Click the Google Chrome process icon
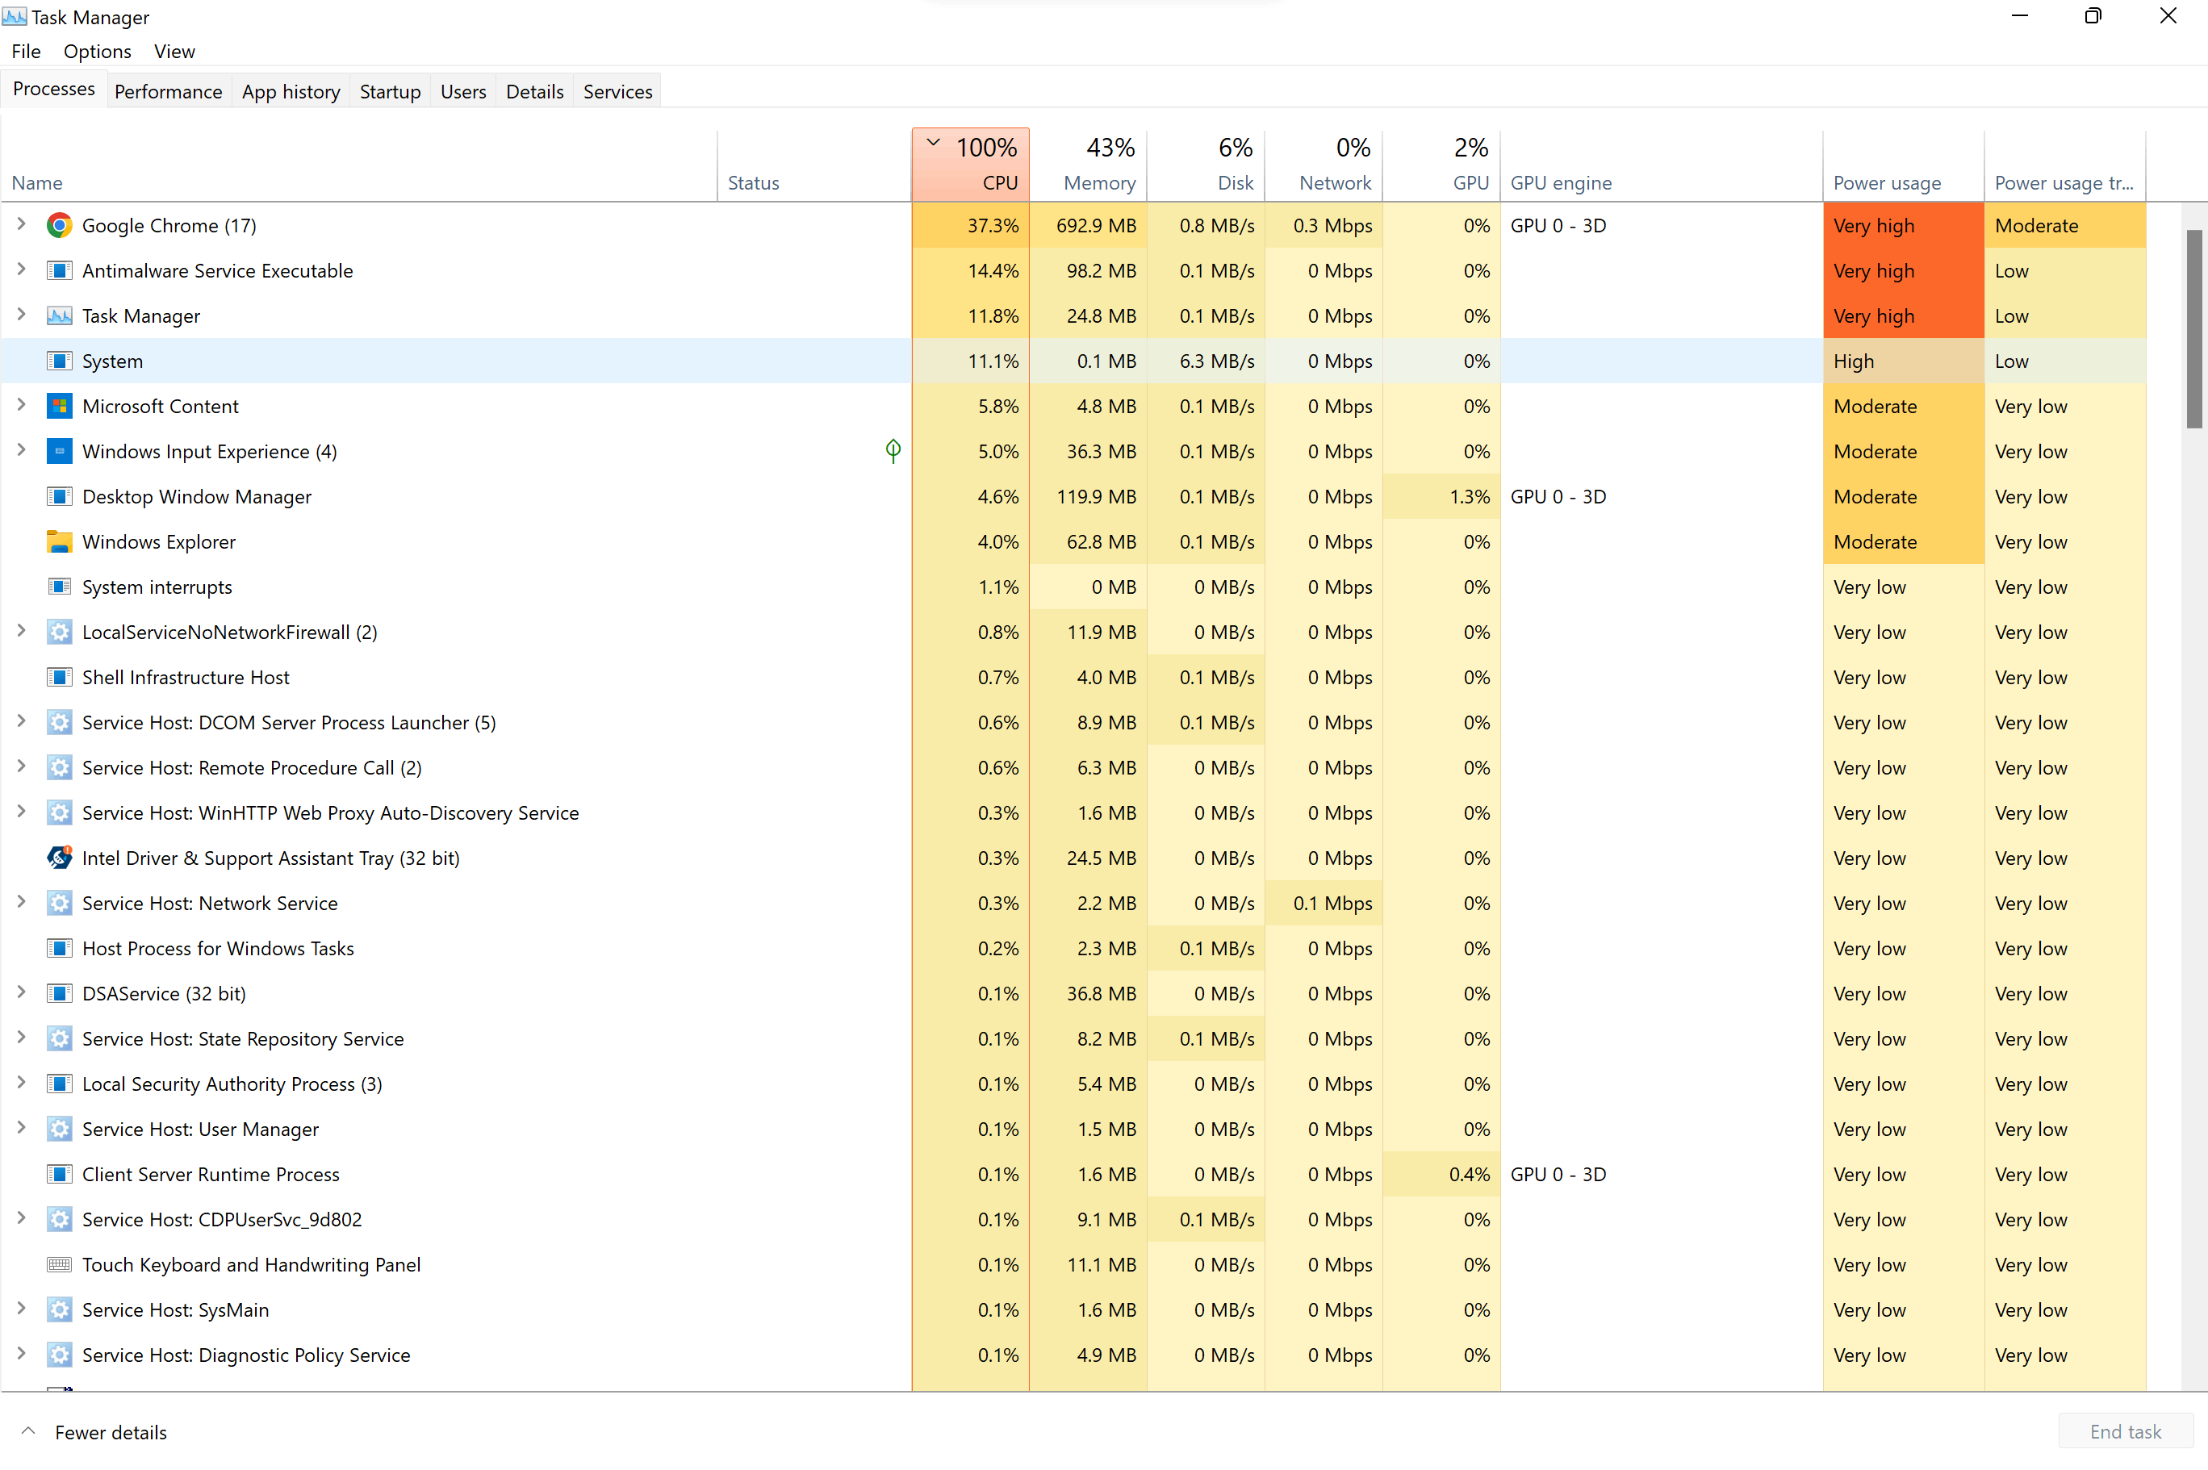Image resolution: width=2208 pixels, height=1470 pixels. (x=59, y=225)
